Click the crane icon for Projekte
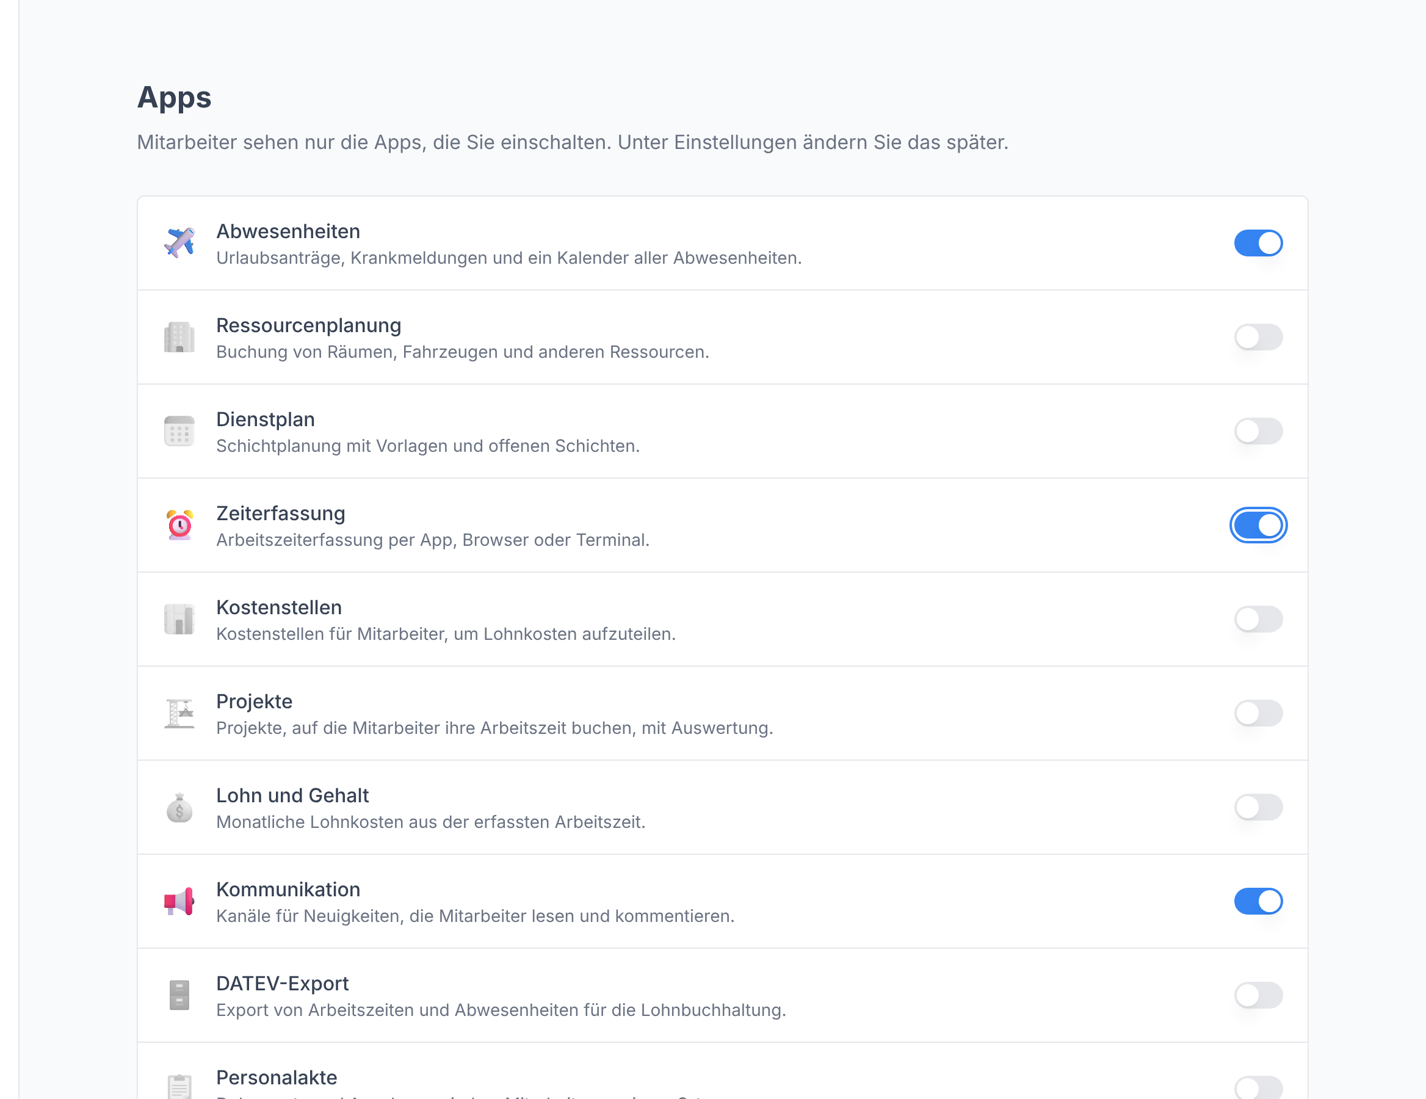This screenshot has height=1099, width=1426. [x=179, y=713]
